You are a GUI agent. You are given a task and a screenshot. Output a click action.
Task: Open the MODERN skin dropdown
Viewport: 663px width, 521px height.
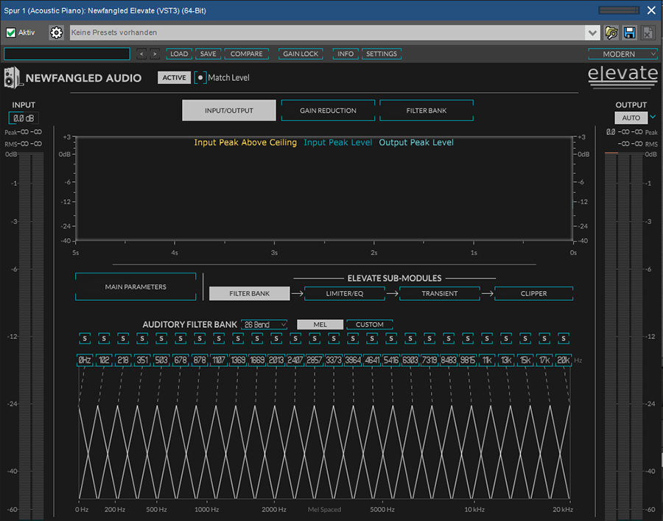pyautogui.click(x=622, y=54)
